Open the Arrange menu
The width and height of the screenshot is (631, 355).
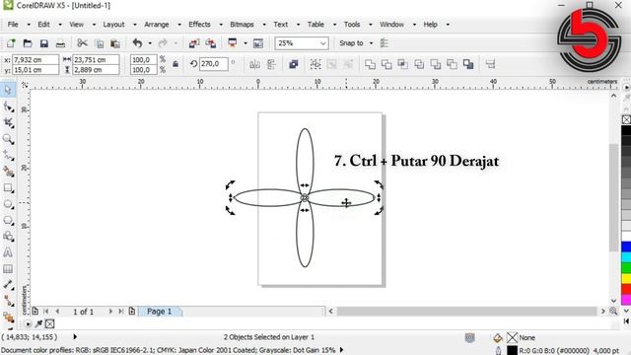(157, 24)
